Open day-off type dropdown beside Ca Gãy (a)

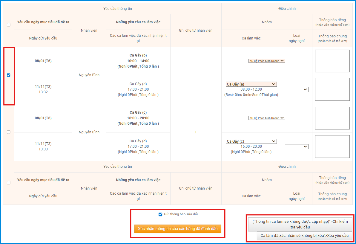296,90
